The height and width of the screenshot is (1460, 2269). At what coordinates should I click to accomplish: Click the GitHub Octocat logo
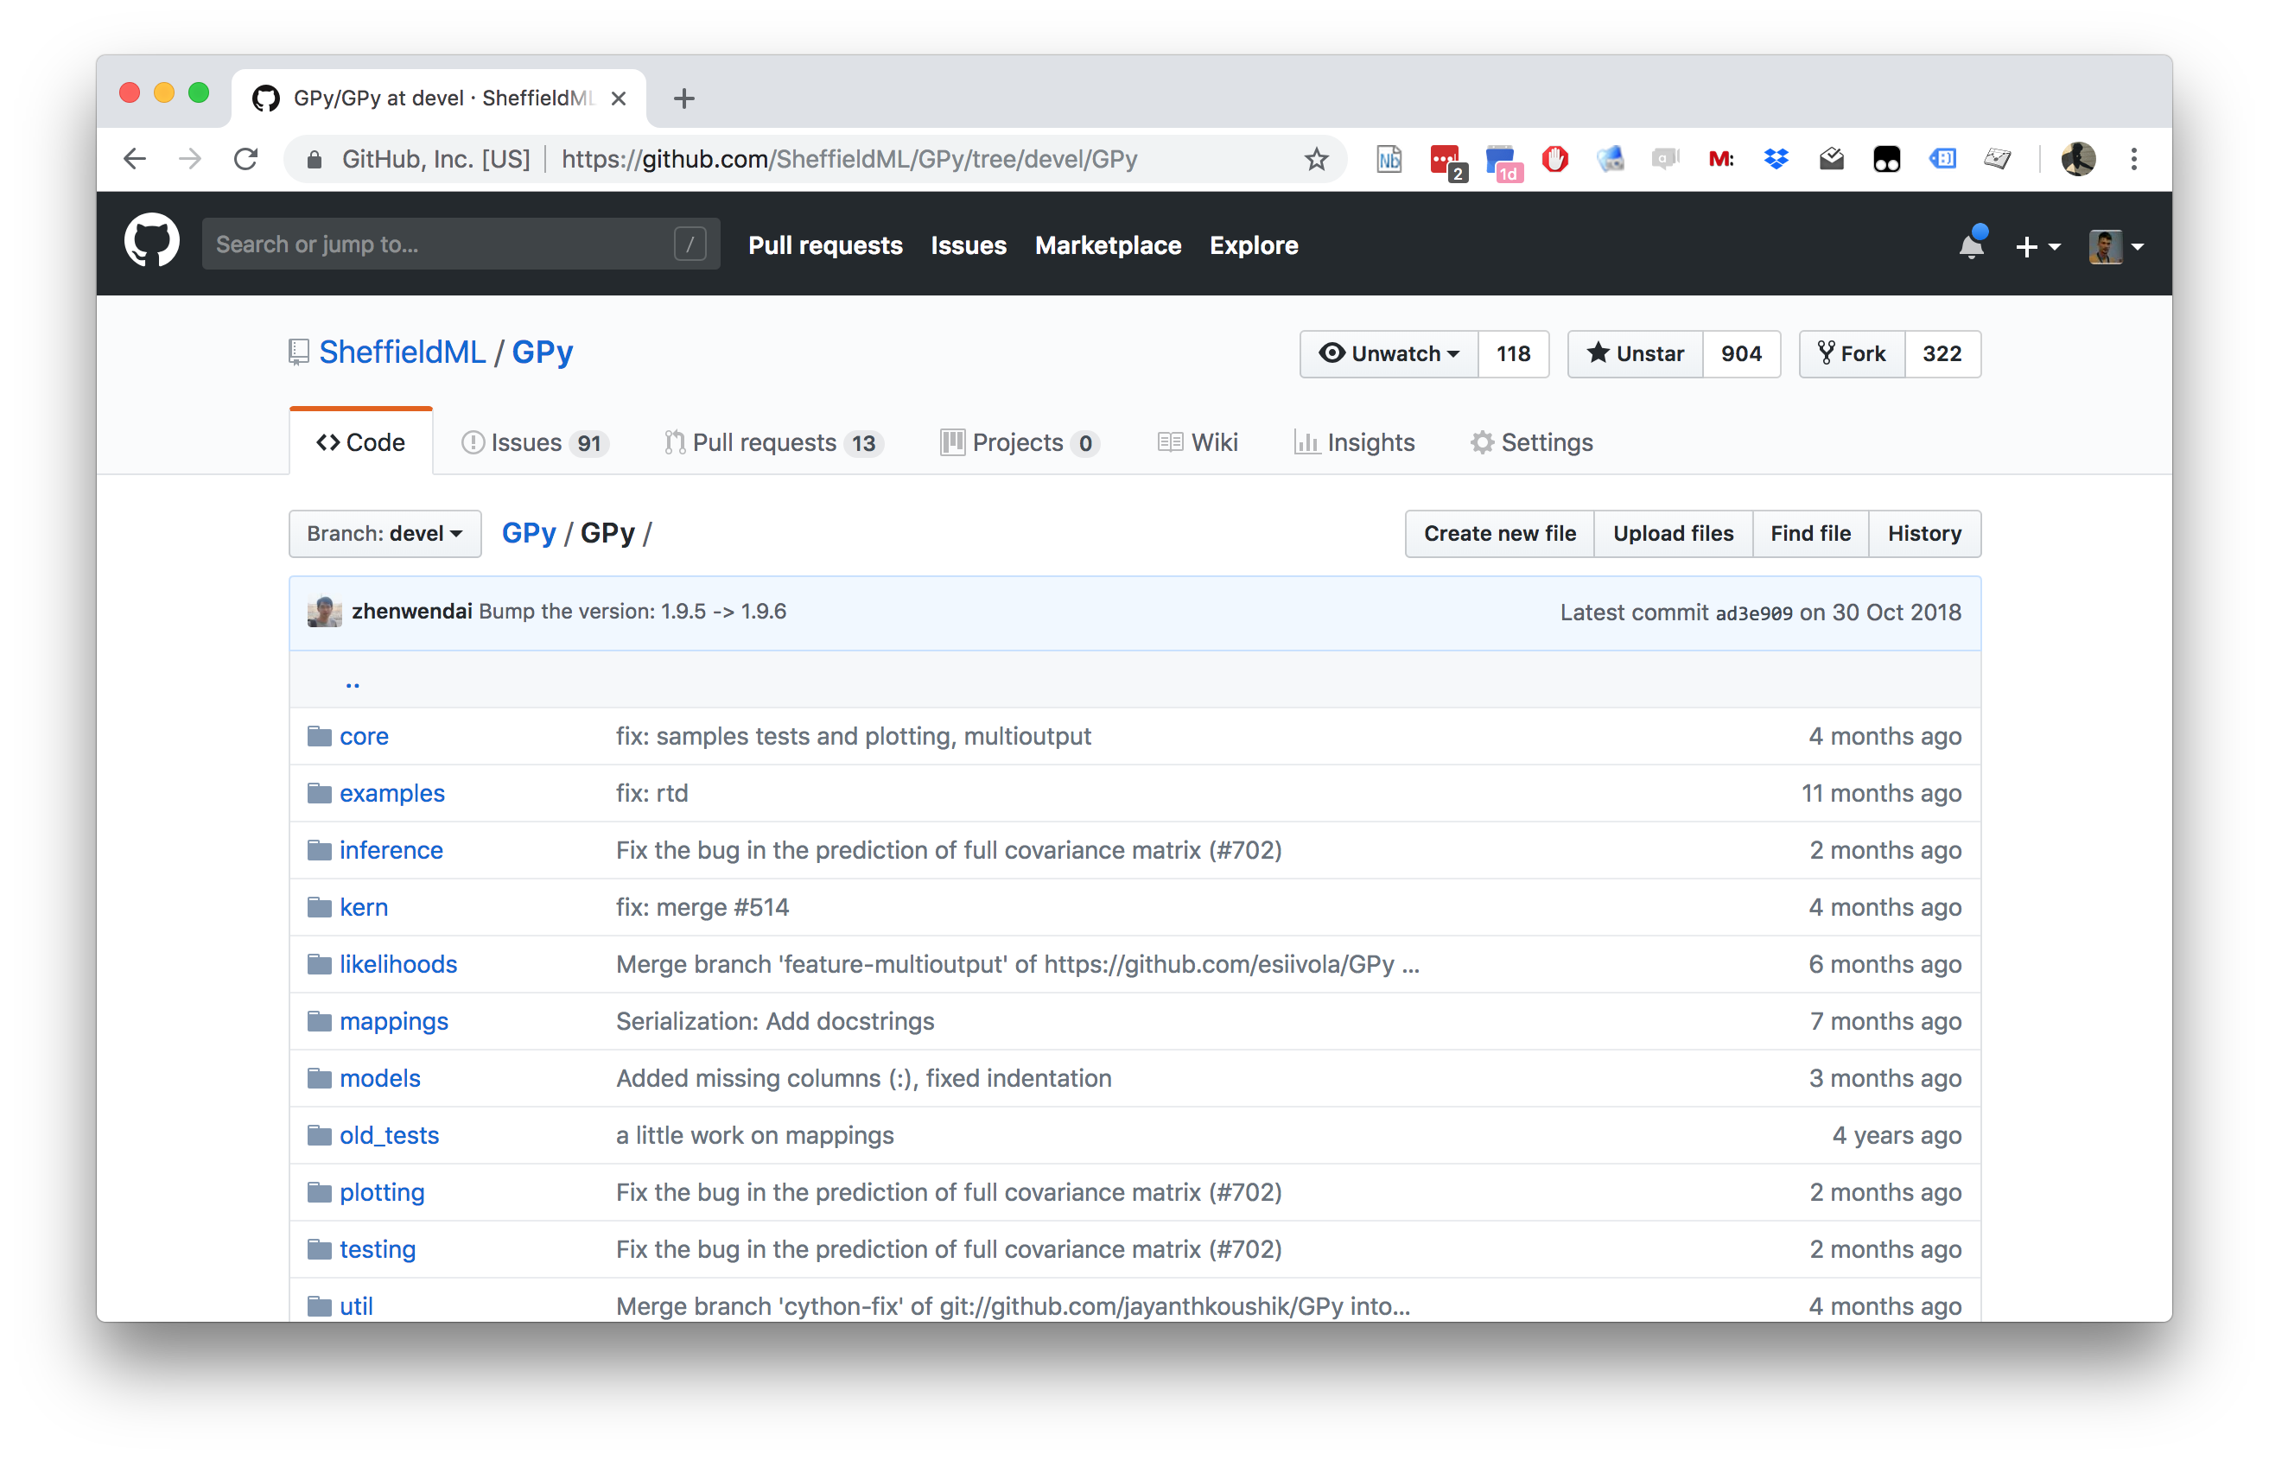pos(152,242)
